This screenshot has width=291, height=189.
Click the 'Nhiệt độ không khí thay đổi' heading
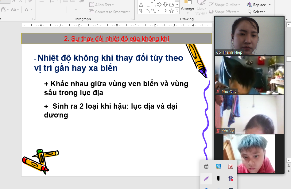coord(109,63)
